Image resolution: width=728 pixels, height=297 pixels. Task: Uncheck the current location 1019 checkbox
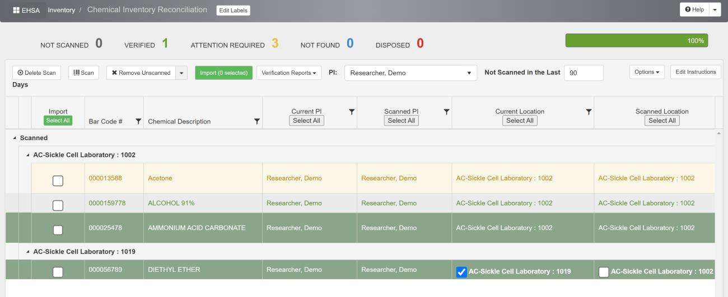click(x=461, y=272)
